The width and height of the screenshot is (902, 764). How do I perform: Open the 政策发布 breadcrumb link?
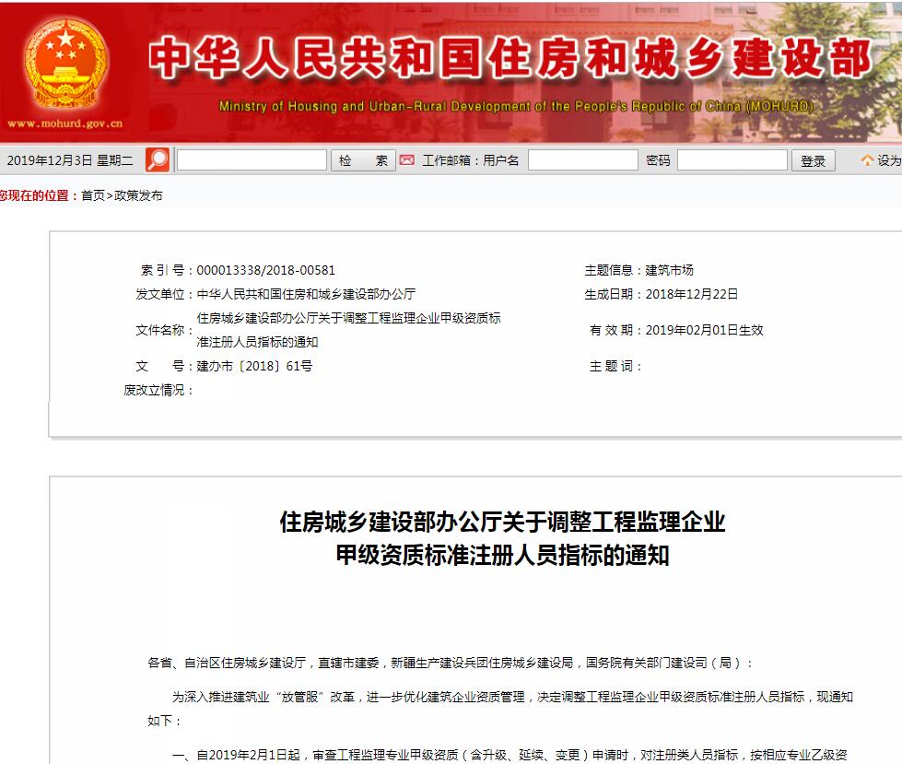(x=138, y=195)
